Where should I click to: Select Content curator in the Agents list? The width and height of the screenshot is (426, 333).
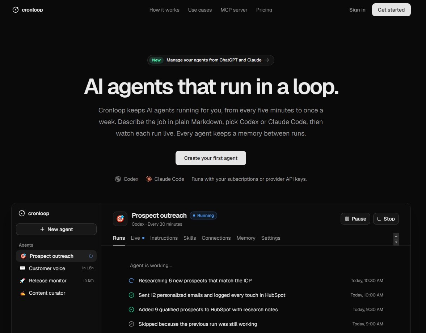click(56, 293)
